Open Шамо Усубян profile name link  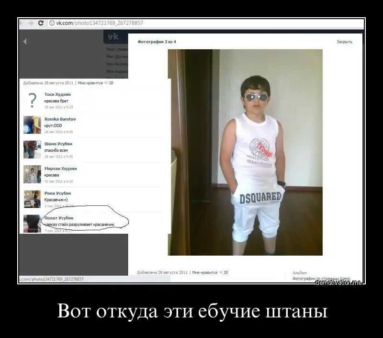(58, 144)
